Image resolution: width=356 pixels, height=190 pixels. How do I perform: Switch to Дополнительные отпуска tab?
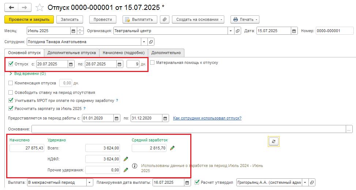(71, 53)
